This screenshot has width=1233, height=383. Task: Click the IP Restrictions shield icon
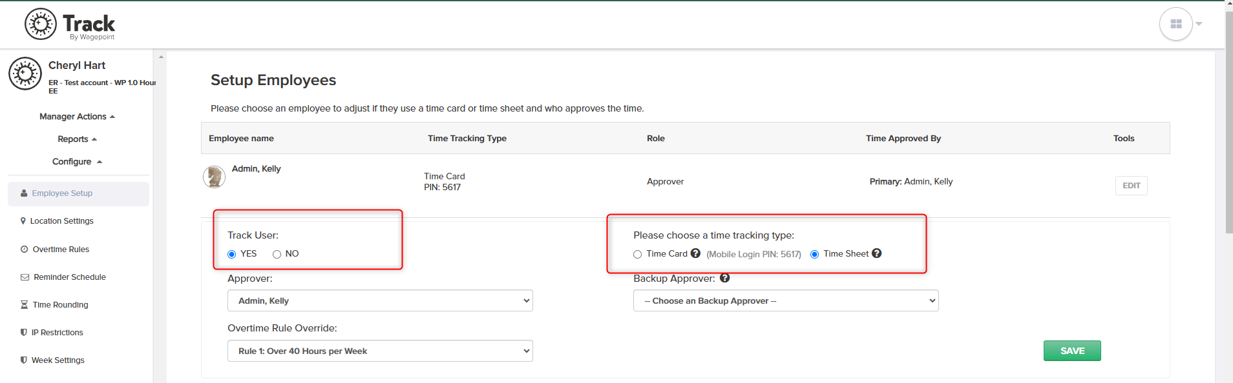click(23, 332)
